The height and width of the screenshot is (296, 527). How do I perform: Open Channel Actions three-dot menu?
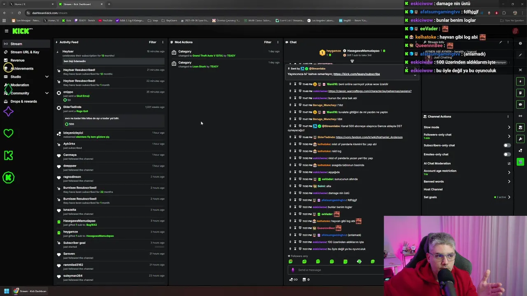508,116
